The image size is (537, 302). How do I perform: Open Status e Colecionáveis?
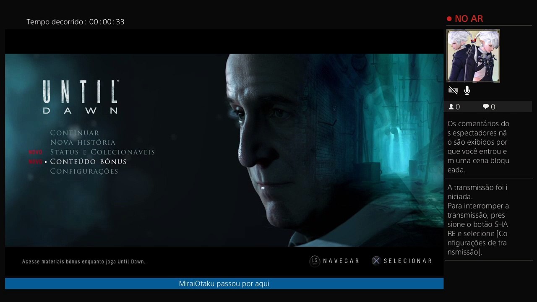[102, 152]
